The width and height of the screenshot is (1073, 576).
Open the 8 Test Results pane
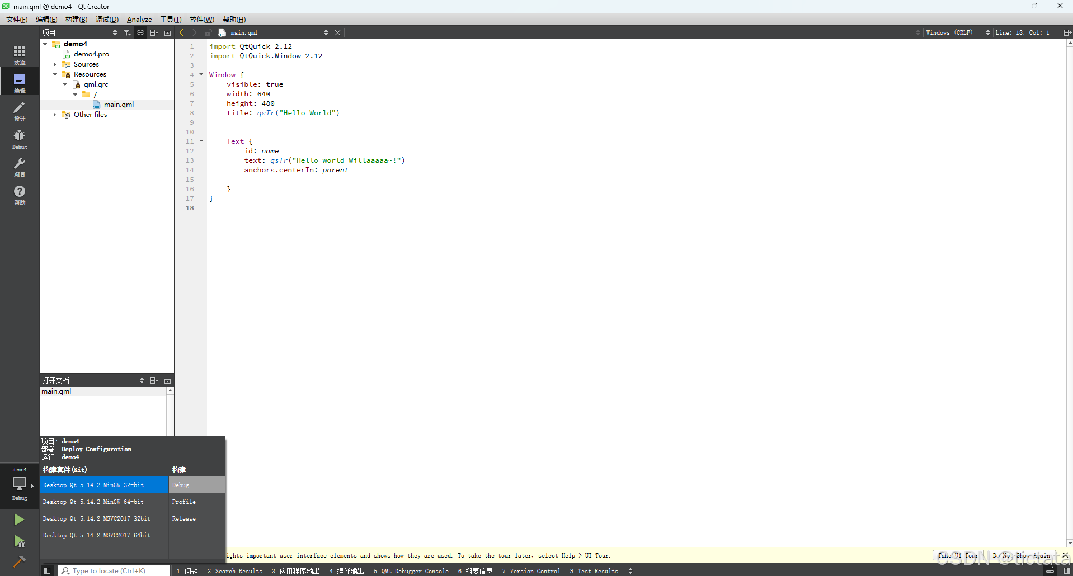[594, 571]
